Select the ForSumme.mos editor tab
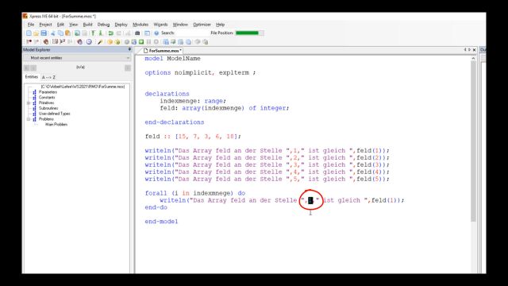The height and width of the screenshot is (286, 508). pyautogui.click(x=162, y=51)
